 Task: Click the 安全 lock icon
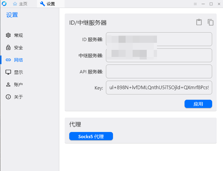pos(8,48)
